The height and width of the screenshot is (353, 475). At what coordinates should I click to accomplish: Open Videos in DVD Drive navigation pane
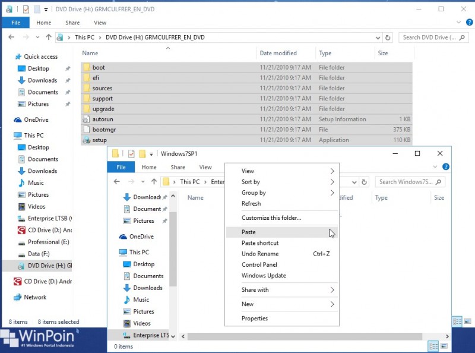37,207
